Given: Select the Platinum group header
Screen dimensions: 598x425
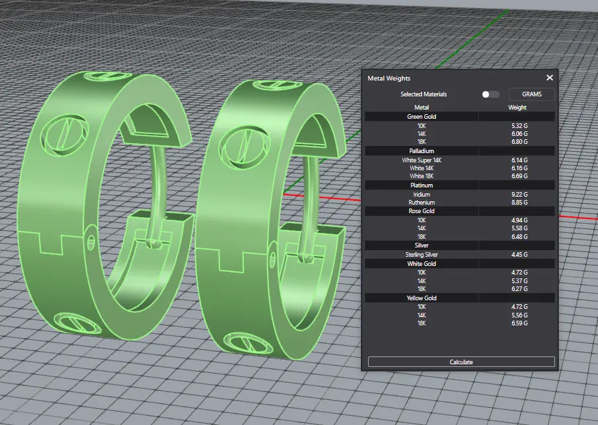Looking at the screenshot, I should pyautogui.click(x=422, y=185).
